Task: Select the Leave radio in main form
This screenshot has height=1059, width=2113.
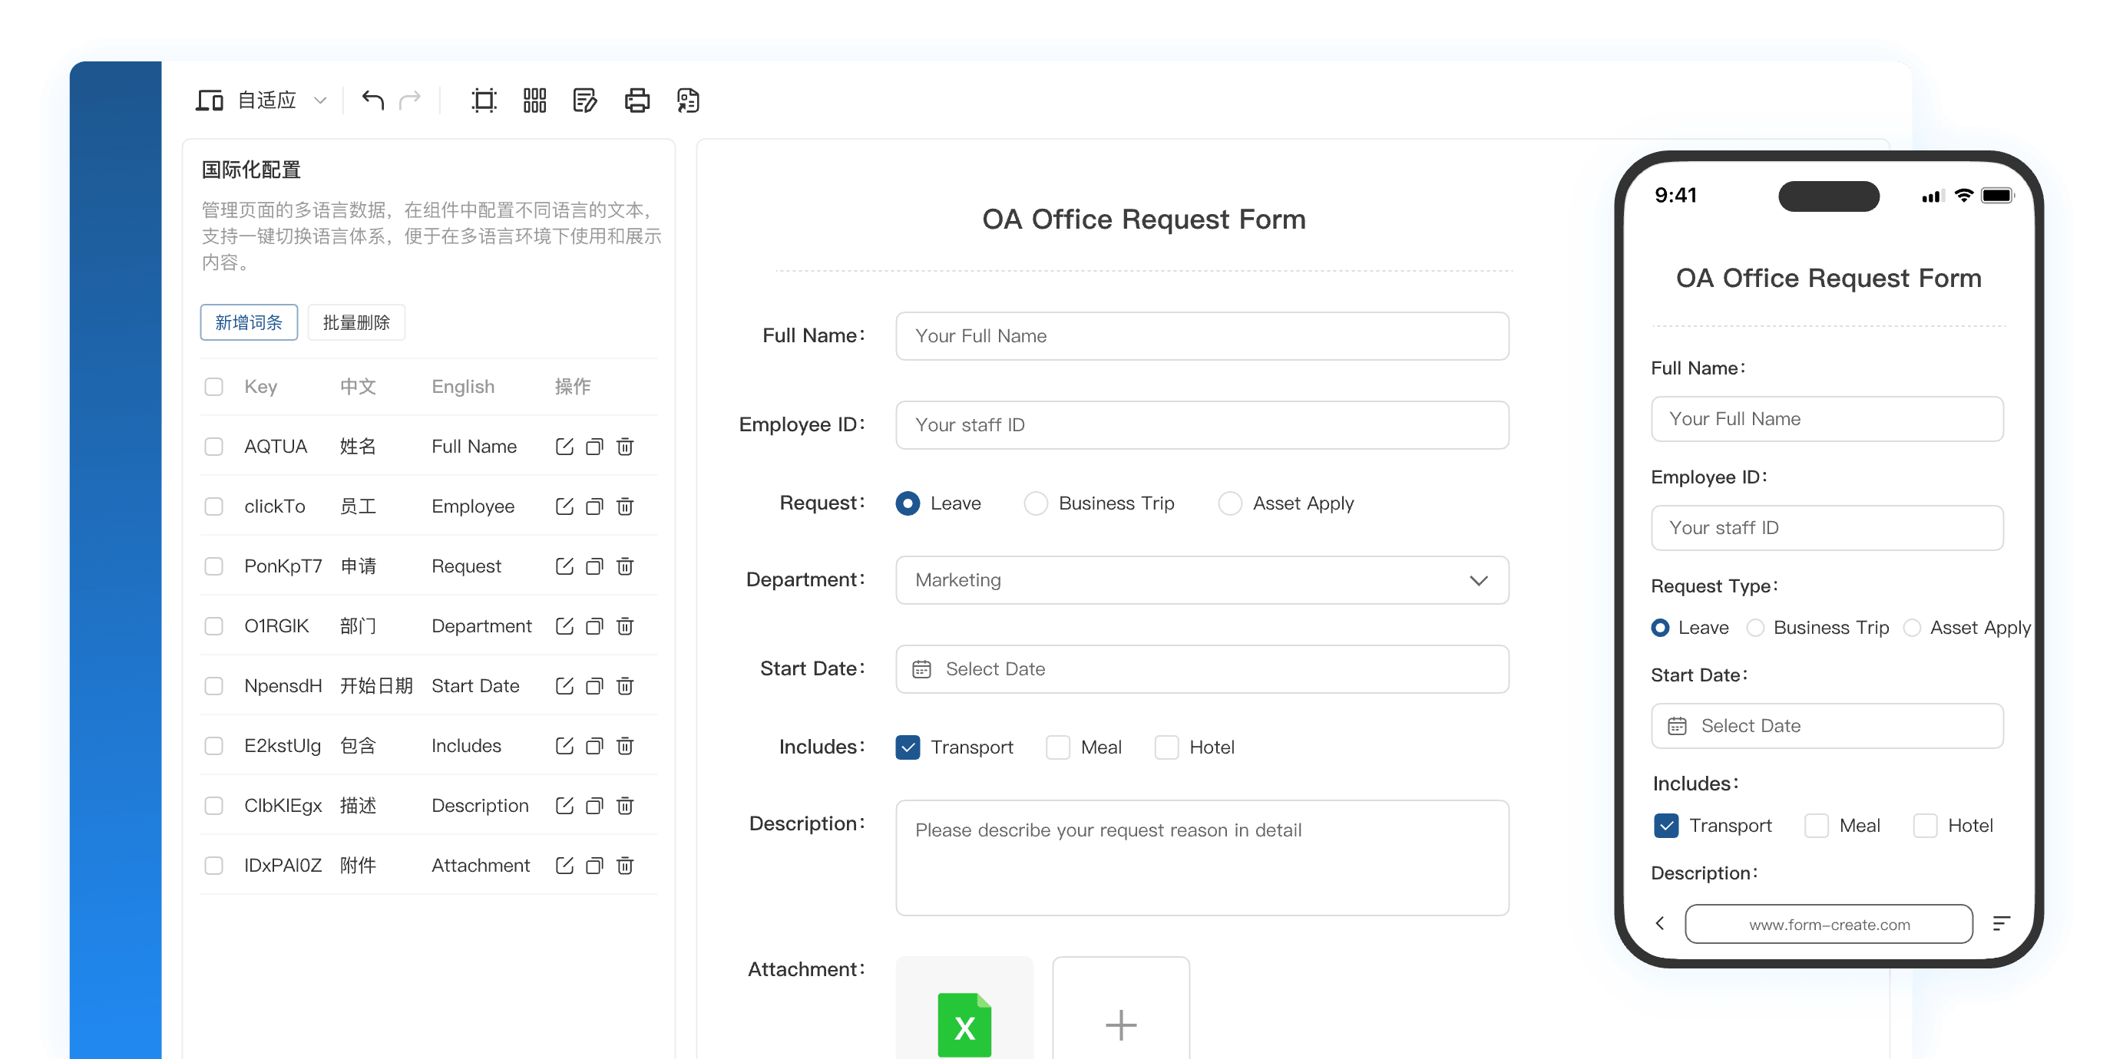Action: pos(908,503)
